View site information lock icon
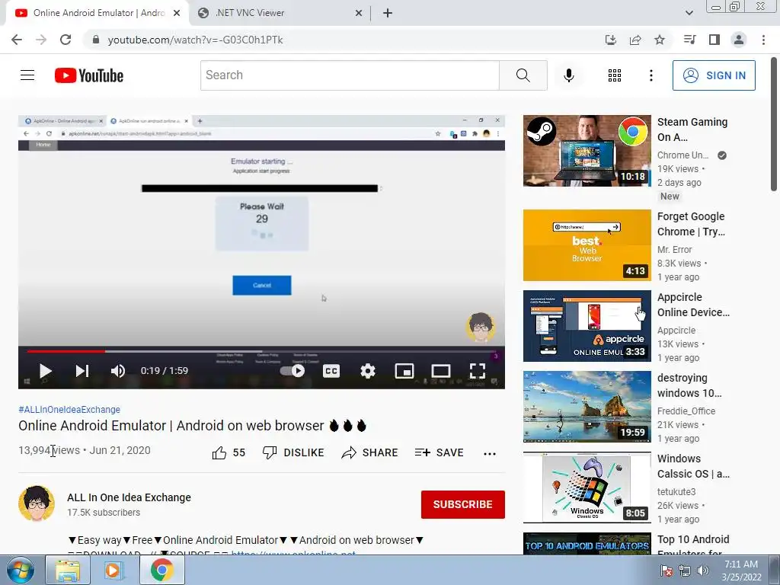 (96, 40)
